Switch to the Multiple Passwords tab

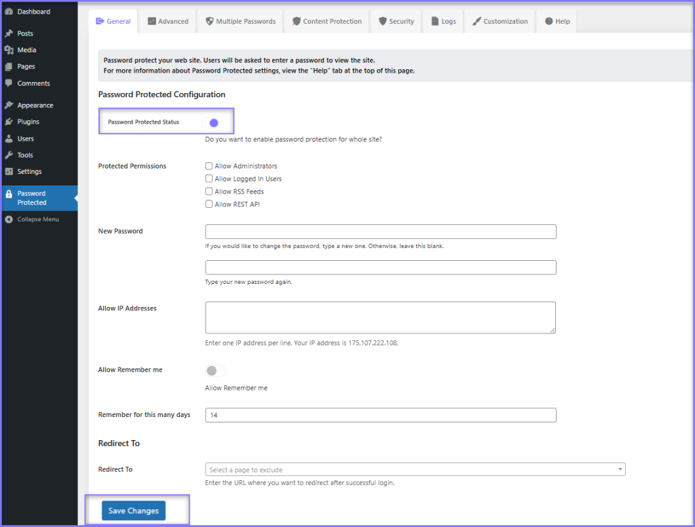point(240,22)
